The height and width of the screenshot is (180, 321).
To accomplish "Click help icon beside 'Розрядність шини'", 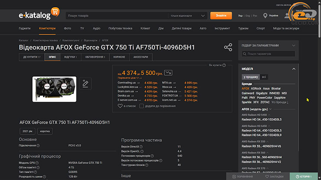I will click(x=44, y=177).
